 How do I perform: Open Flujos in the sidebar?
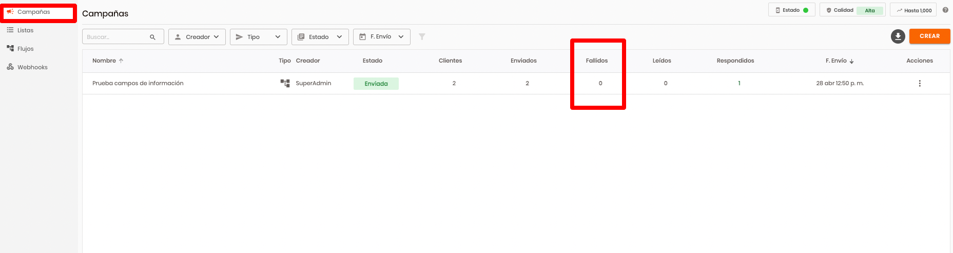coord(25,49)
